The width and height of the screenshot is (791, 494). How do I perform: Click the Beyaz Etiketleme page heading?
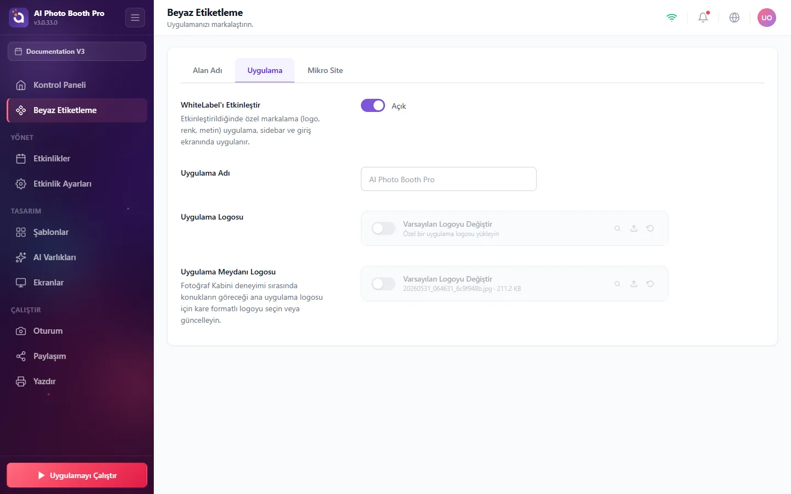[205, 12]
